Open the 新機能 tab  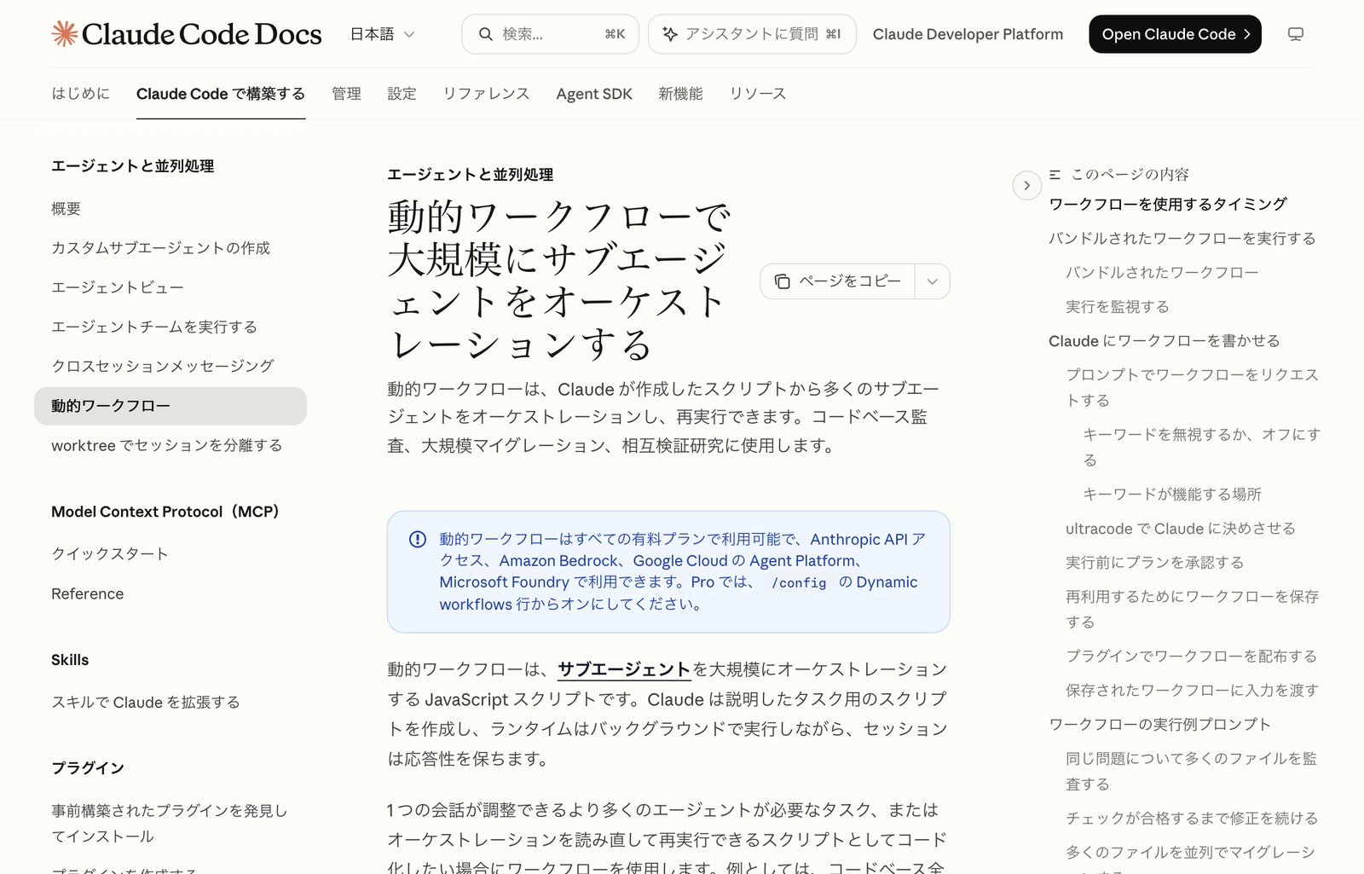680,94
